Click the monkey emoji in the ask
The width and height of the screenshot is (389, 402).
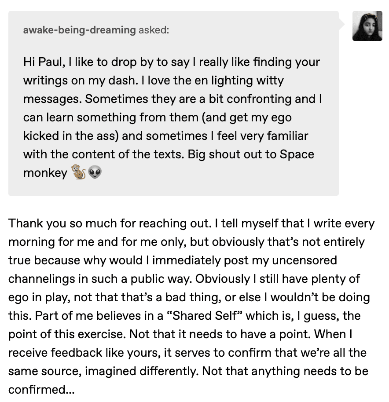[x=78, y=172]
